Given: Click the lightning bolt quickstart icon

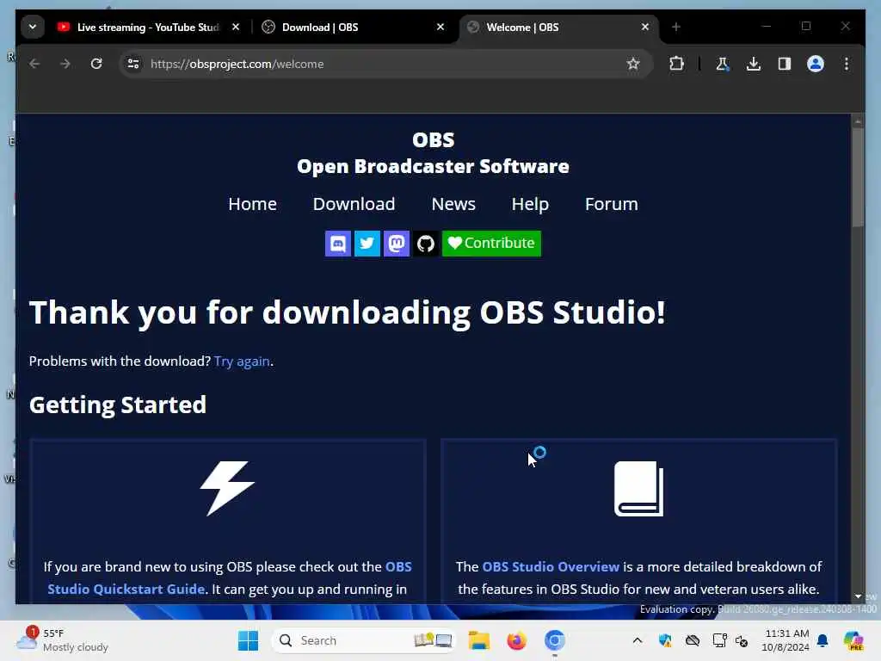Looking at the screenshot, I should [227, 489].
